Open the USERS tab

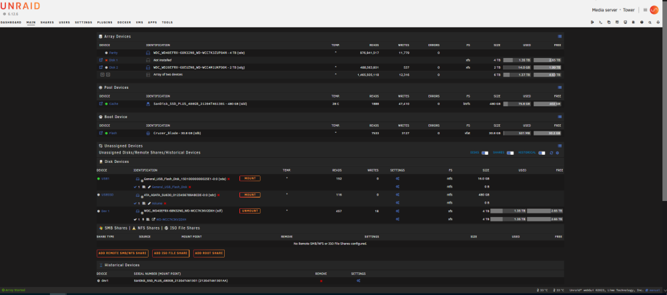click(x=64, y=22)
